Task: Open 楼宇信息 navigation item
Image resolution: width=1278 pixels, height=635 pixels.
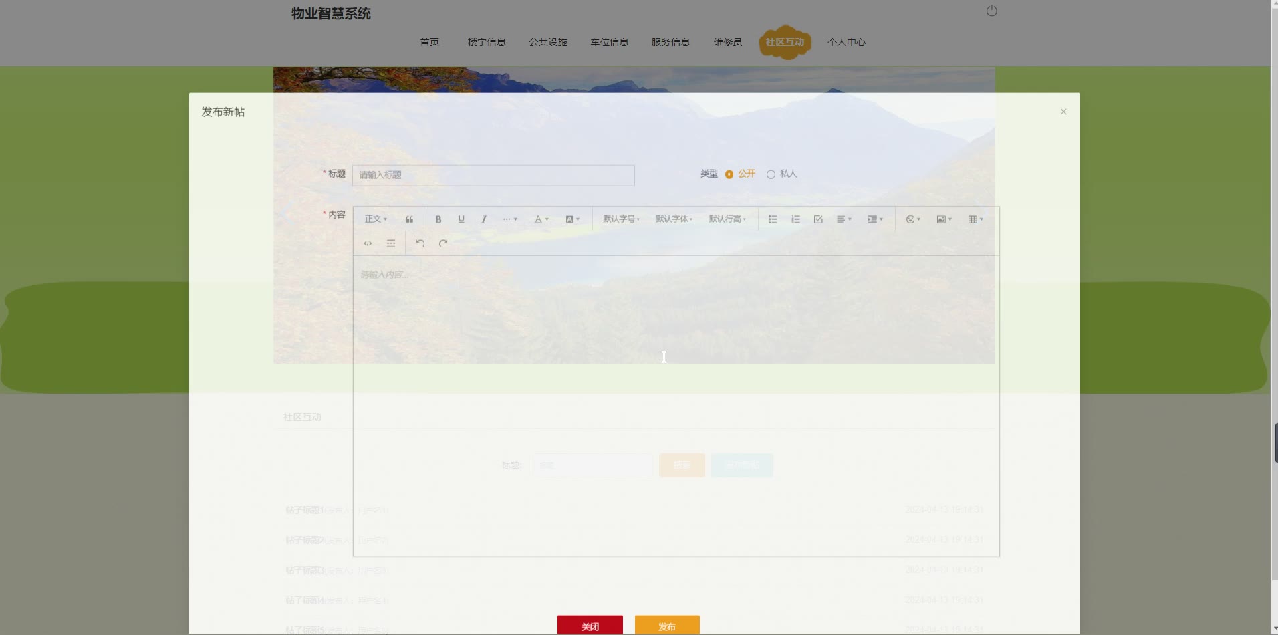Action: [x=487, y=42]
